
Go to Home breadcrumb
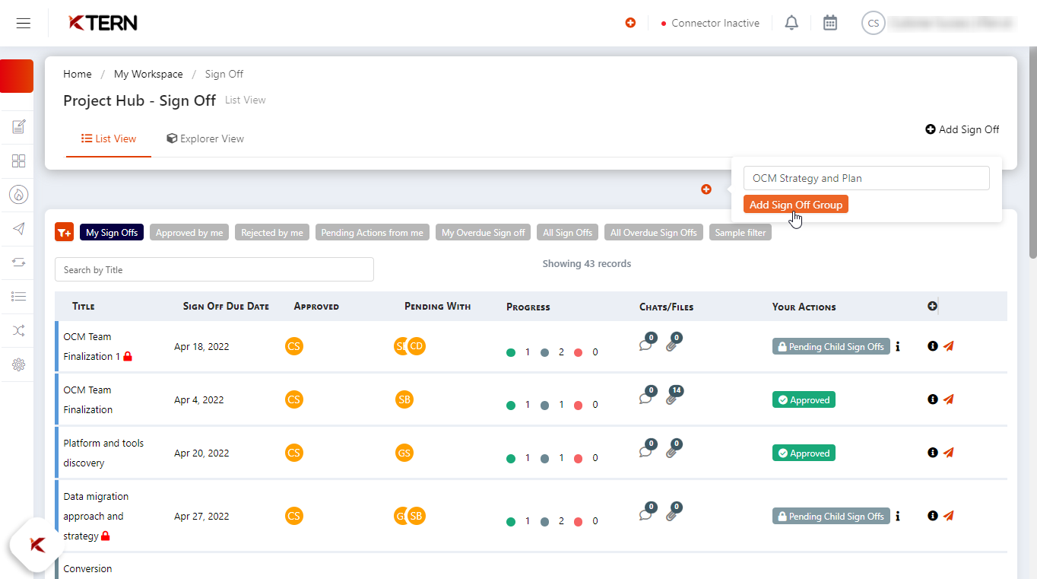pyautogui.click(x=78, y=74)
